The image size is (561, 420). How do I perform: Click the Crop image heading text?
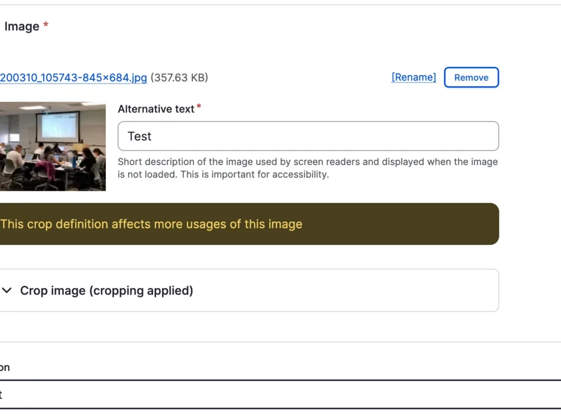point(106,290)
